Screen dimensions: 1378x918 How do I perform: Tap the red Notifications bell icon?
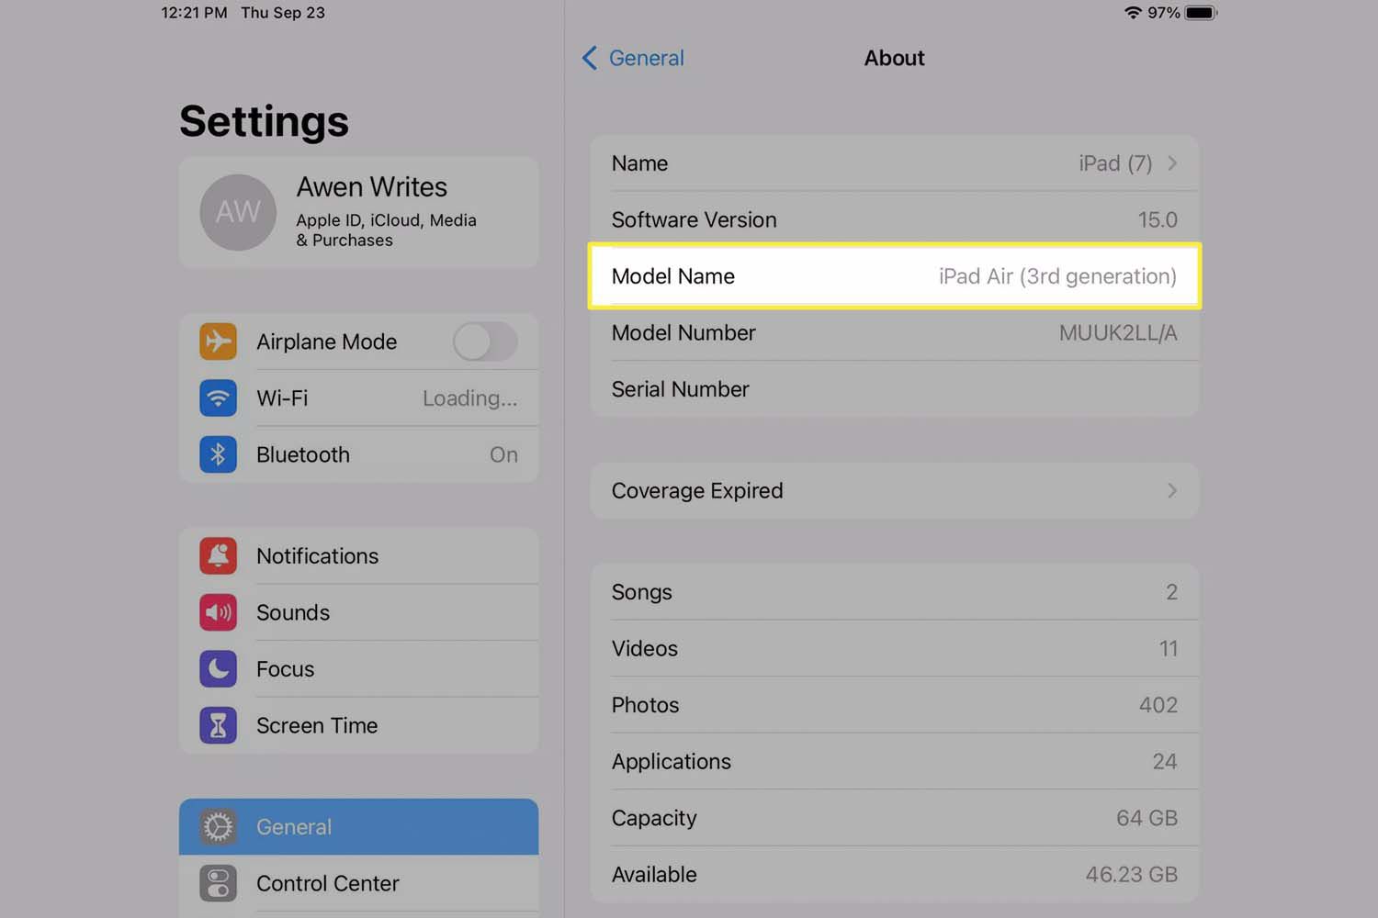point(218,556)
